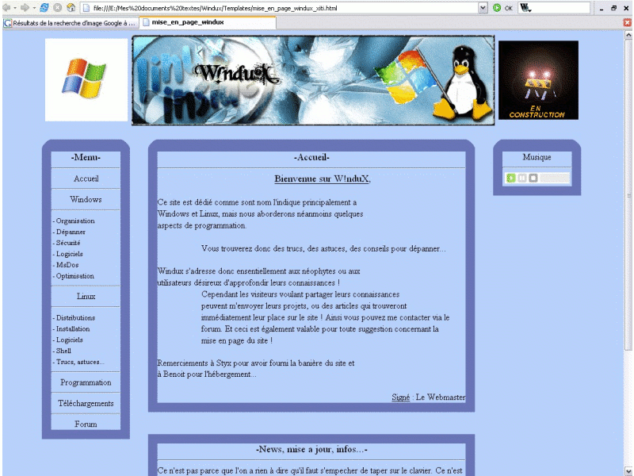Go to the Home page icon

pyautogui.click(x=71, y=7)
